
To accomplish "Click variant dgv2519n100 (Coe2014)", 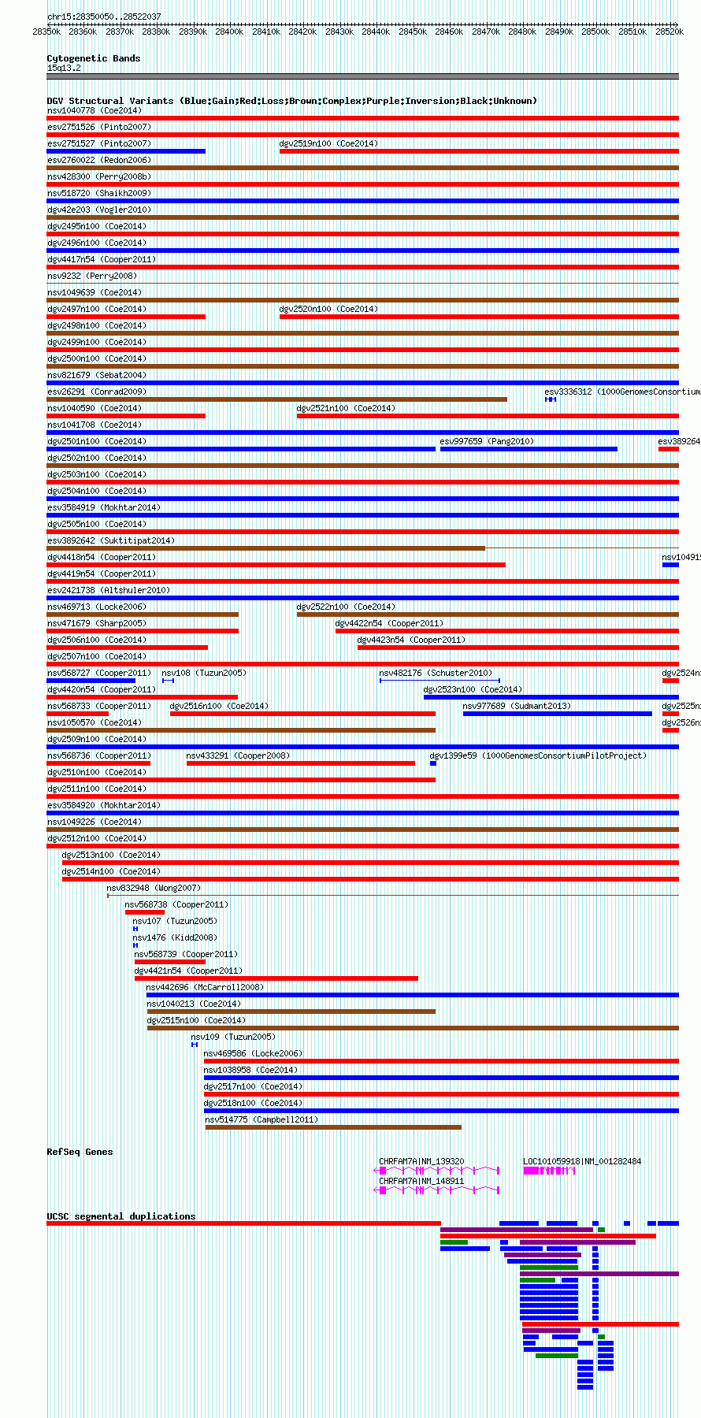I will [x=328, y=144].
